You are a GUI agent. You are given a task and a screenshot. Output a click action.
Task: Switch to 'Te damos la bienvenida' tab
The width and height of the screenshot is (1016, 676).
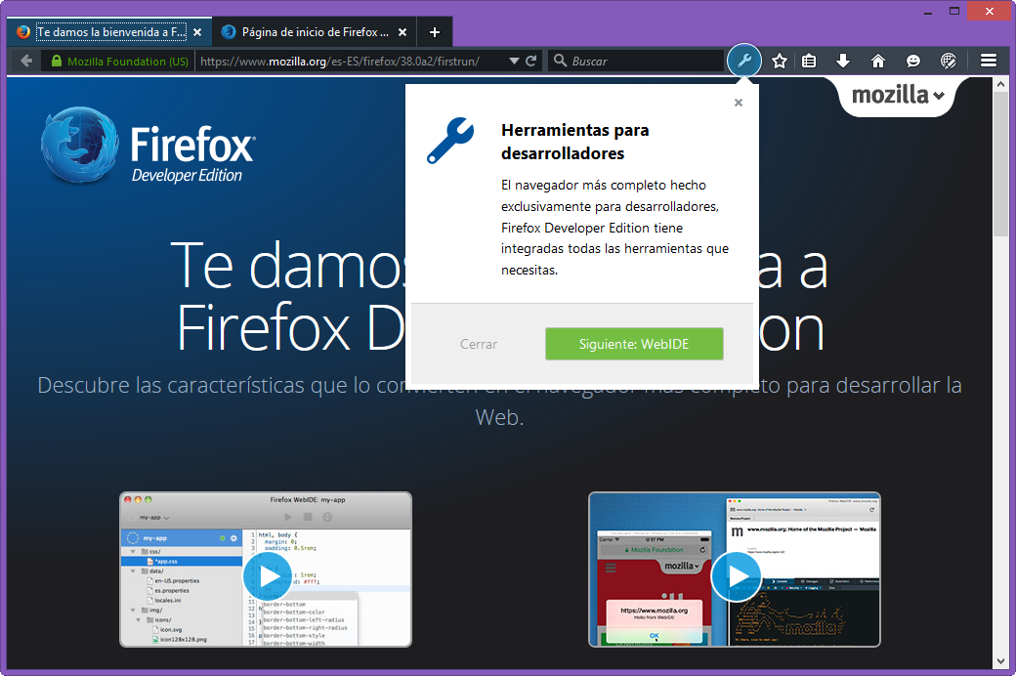pos(110,32)
